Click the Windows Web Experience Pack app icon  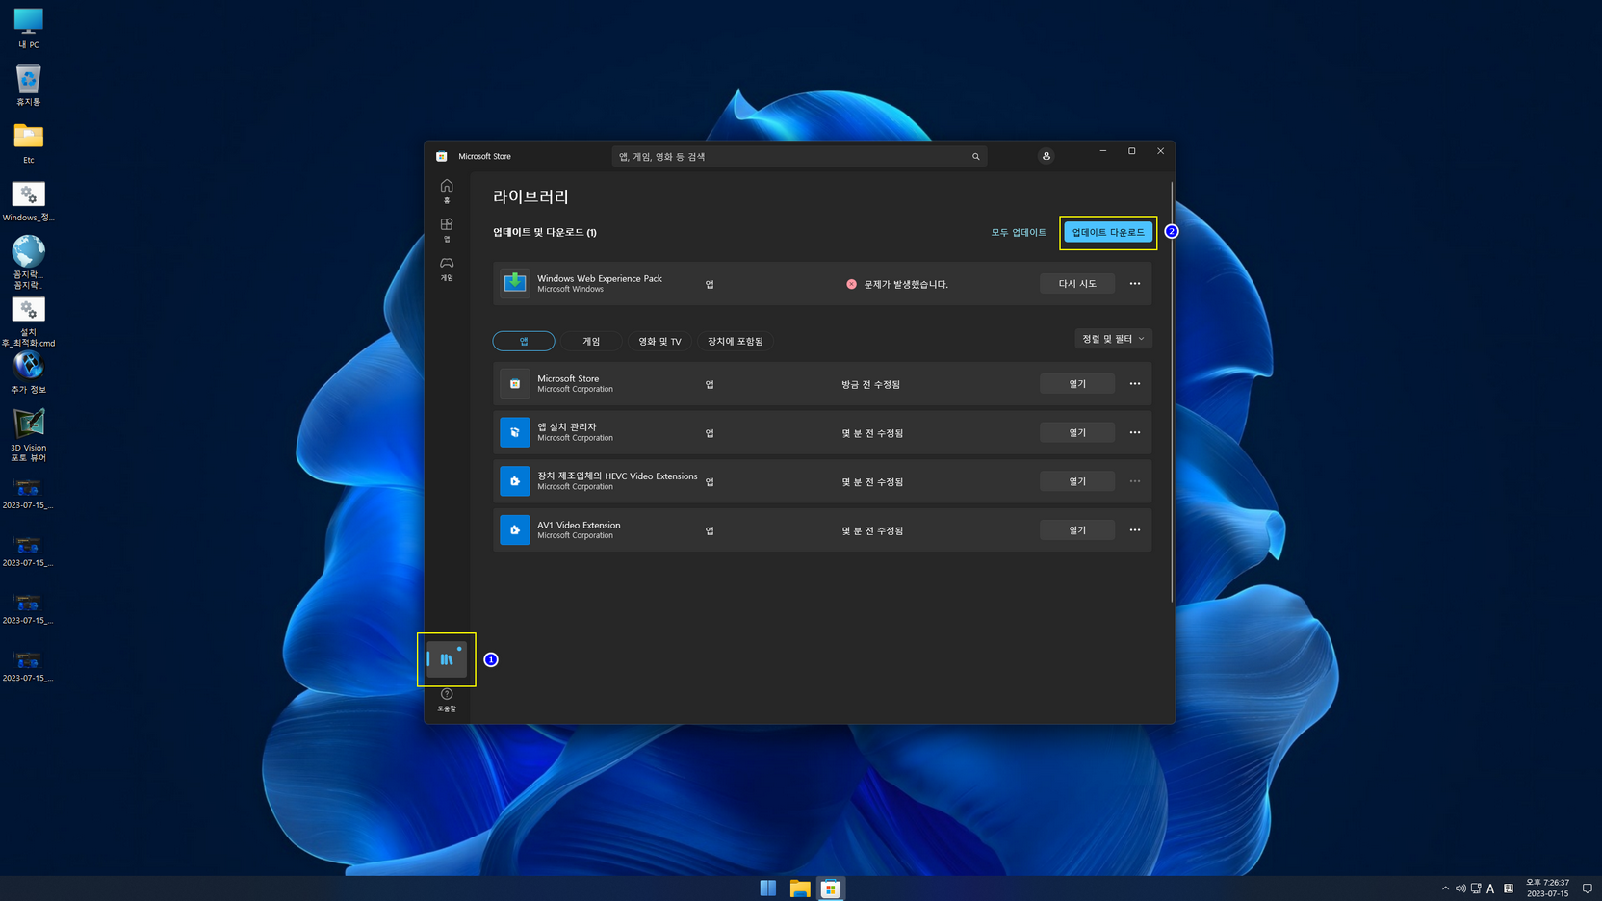(x=515, y=283)
